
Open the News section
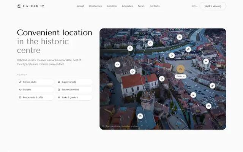click(x=141, y=6)
